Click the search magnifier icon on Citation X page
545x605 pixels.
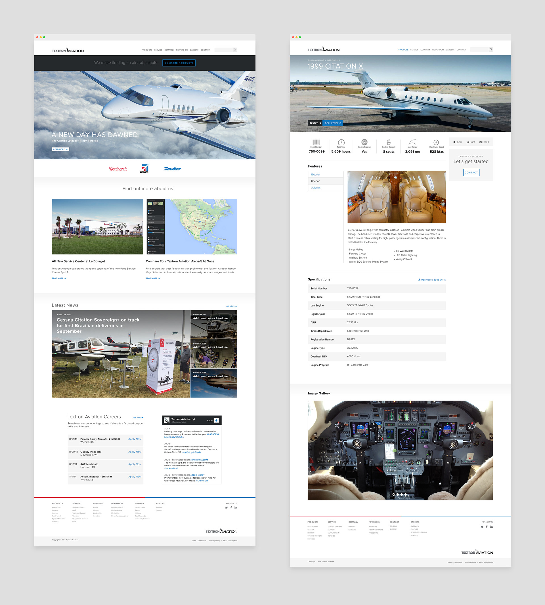(x=491, y=50)
